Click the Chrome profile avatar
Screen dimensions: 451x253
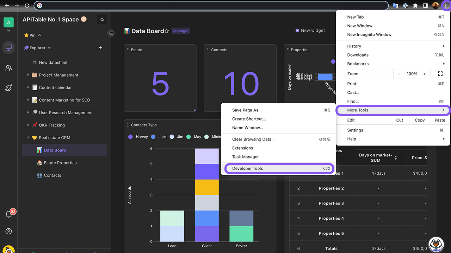pyautogui.click(x=435, y=6)
